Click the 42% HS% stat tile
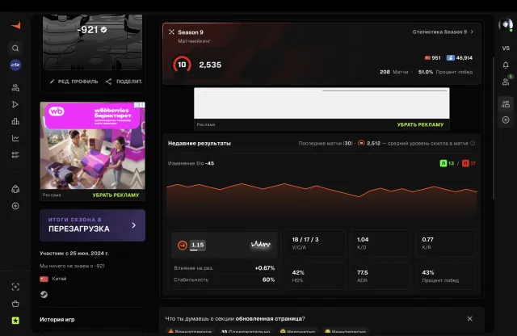Image resolution: width=517 pixels, height=336 pixels. (x=316, y=276)
